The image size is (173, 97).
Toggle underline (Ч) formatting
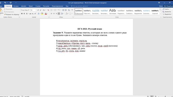26,13
